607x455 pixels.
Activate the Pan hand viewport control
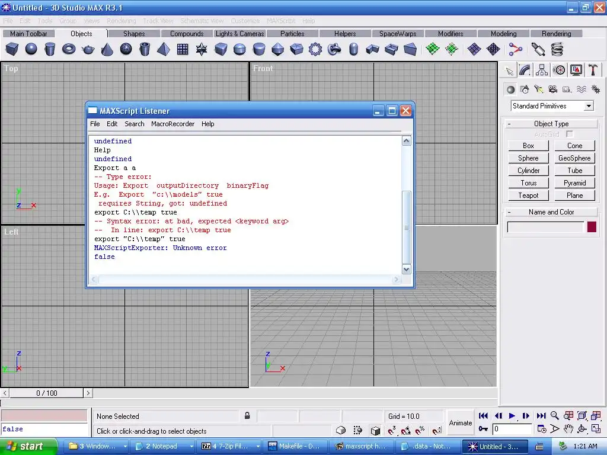coord(568,429)
